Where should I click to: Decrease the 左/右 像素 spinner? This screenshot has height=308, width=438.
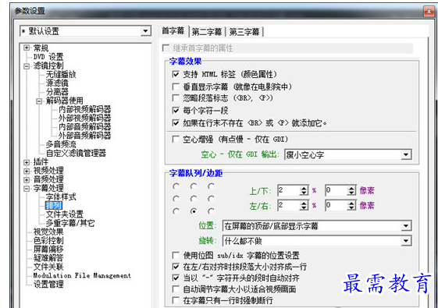[351, 208]
